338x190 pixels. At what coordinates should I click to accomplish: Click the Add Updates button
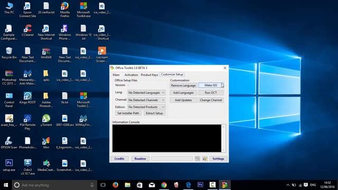click(x=183, y=100)
